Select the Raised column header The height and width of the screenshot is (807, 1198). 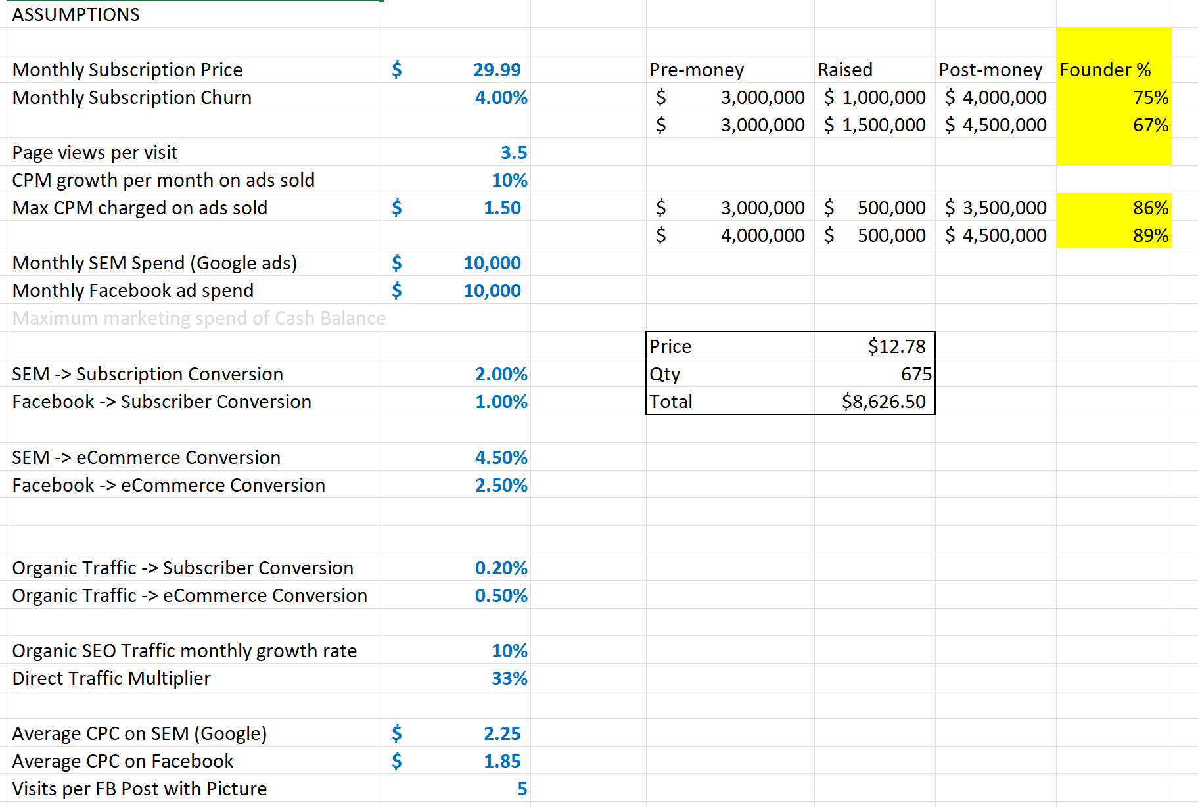point(875,69)
